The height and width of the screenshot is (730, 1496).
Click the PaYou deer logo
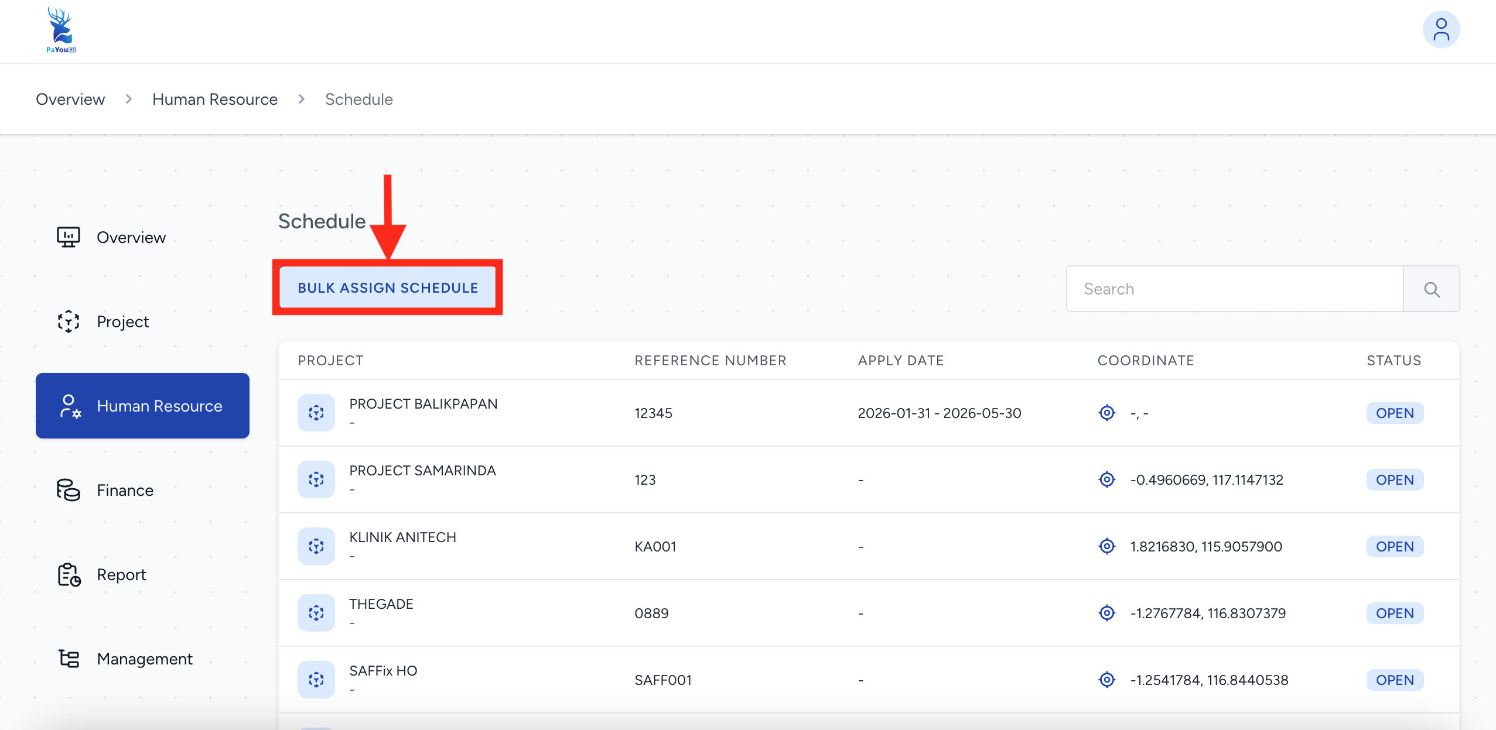tap(60, 30)
